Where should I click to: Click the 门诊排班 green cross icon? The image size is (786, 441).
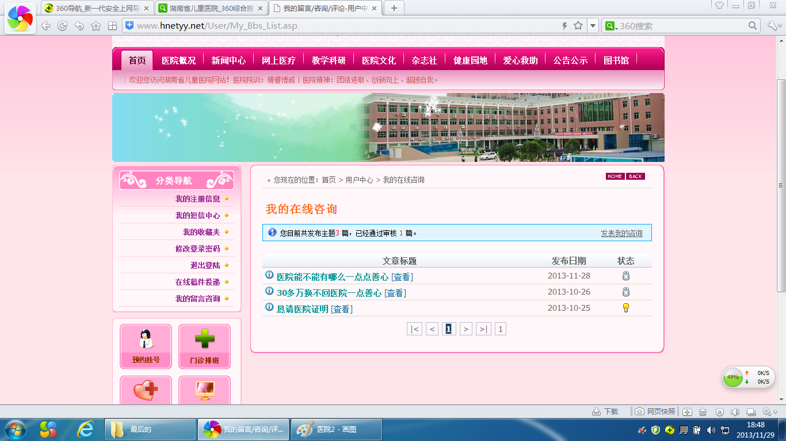(x=204, y=346)
